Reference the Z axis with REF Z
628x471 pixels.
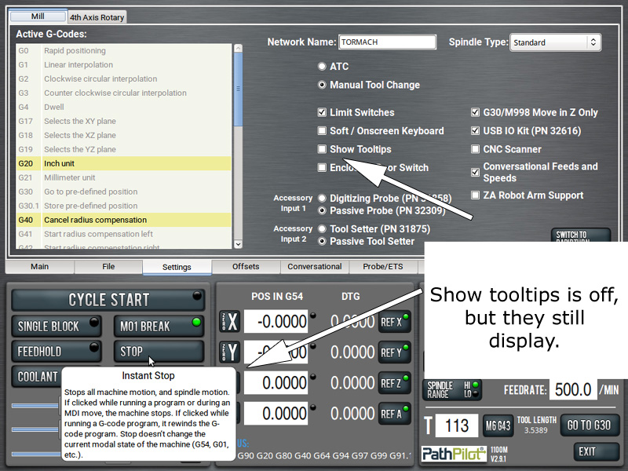coord(394,383)
